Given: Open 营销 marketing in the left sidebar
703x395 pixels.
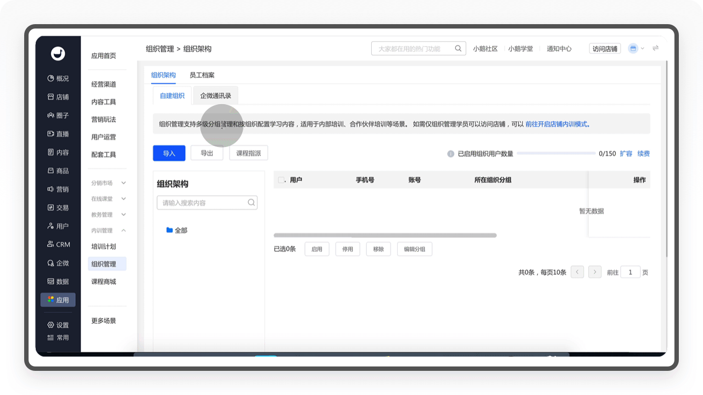Looking at the screenshot, I should [x=58, y=189].
